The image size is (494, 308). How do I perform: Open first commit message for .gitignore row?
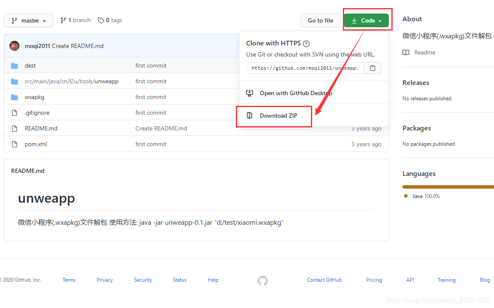click(x=151, y=113)
